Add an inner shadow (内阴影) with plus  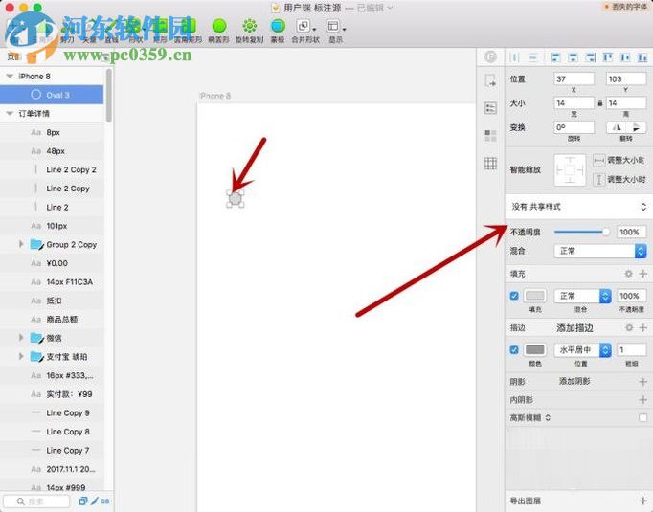point(643,400)
